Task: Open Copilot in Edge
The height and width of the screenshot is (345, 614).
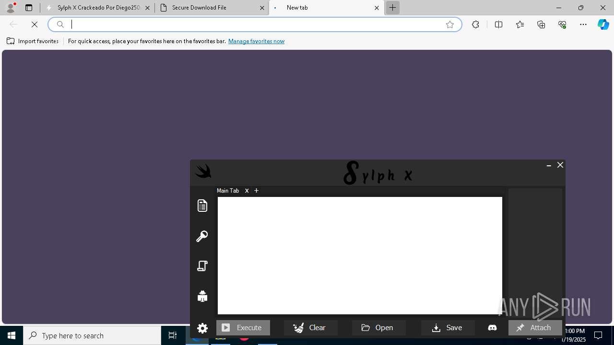Action: click(603, 24)
